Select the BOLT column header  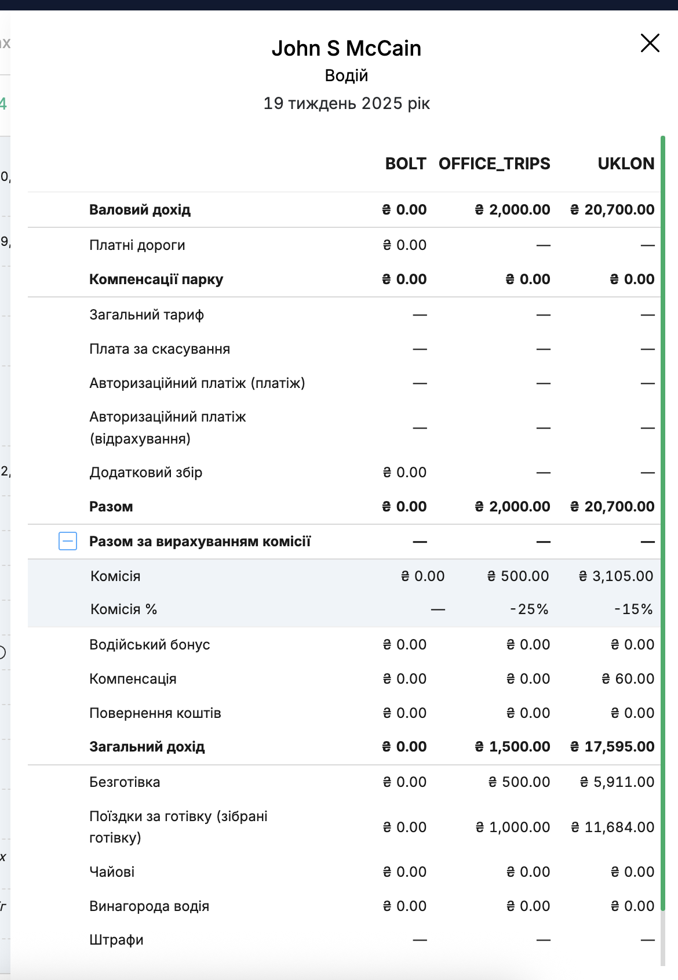[406, 164]
